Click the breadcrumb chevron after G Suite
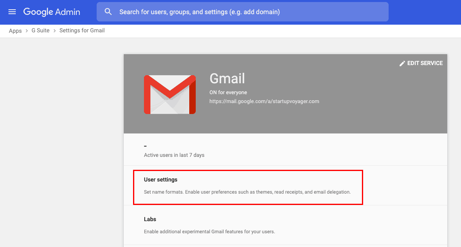Screen dimensions: 461x247 click(x=54, y=31)
